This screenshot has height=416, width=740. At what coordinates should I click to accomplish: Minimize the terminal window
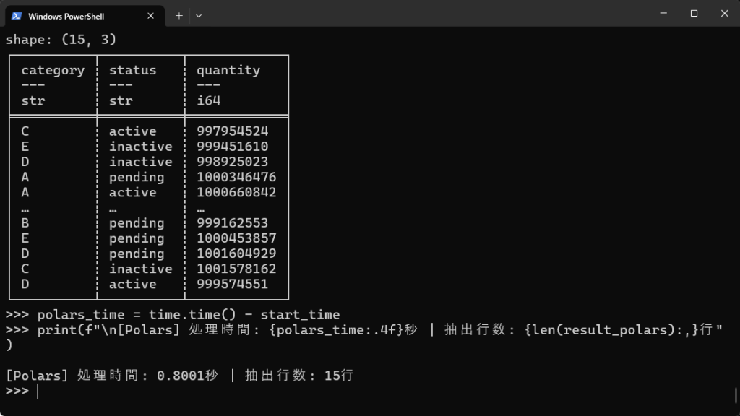(x=661, y=13)
